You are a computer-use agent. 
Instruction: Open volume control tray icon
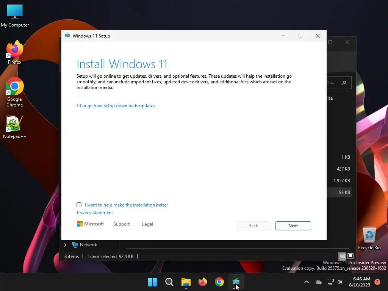tap(339, 282)
